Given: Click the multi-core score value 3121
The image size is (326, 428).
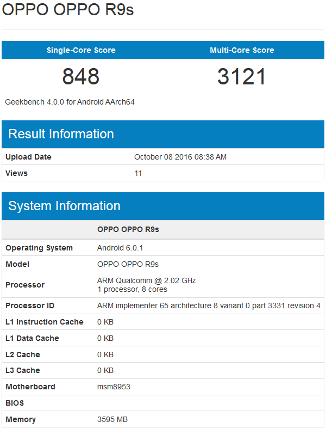Looking at the screenshot, I should point(242,77).
